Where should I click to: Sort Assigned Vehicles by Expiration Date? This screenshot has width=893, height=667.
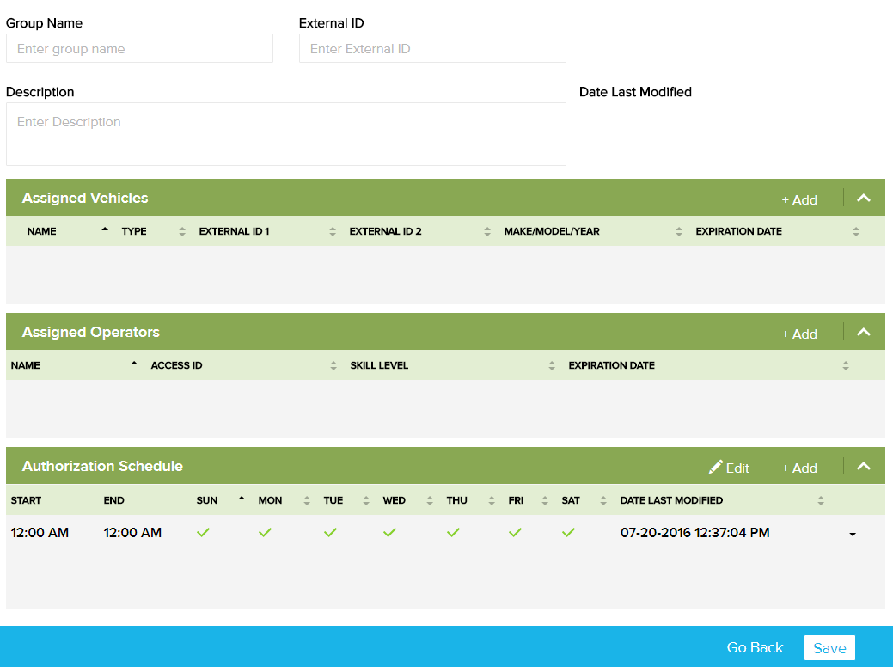855,231
